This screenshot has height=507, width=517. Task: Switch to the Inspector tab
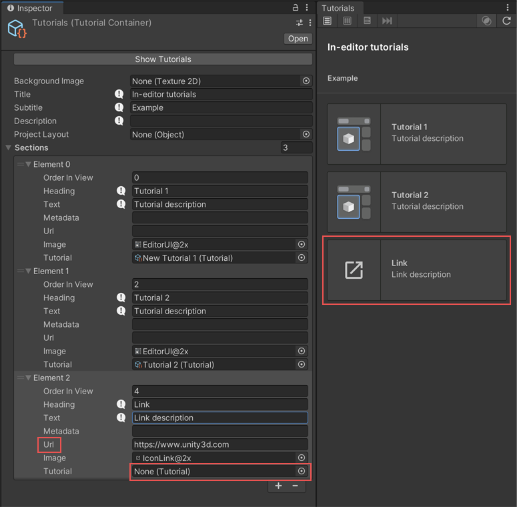[30, 8]
